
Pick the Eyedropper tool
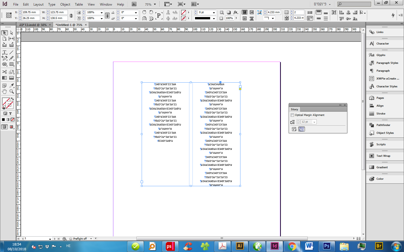(x=12, y=85)
